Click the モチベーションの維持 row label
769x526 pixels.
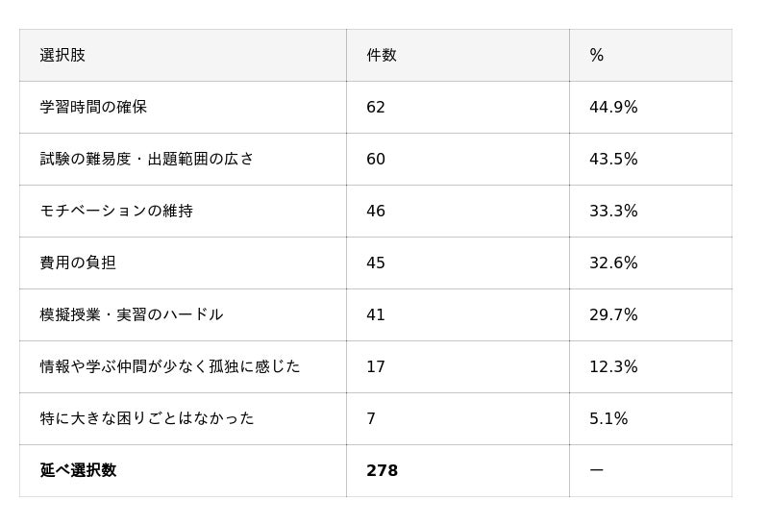pyautogui.click(x=116, y=211)
